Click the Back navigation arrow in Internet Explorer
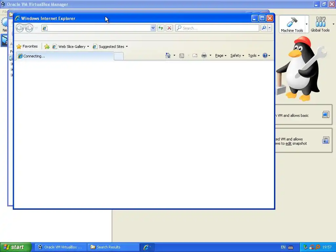The width and height of the screenshot is (336, 252). tap(20, 28)
